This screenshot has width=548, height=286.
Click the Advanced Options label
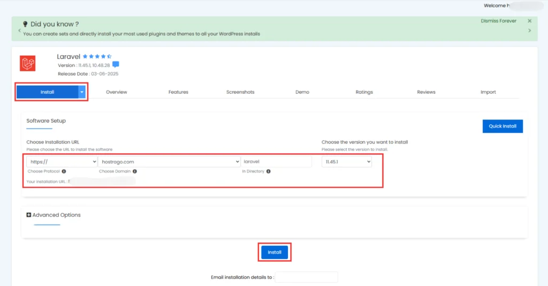point(56,215)
